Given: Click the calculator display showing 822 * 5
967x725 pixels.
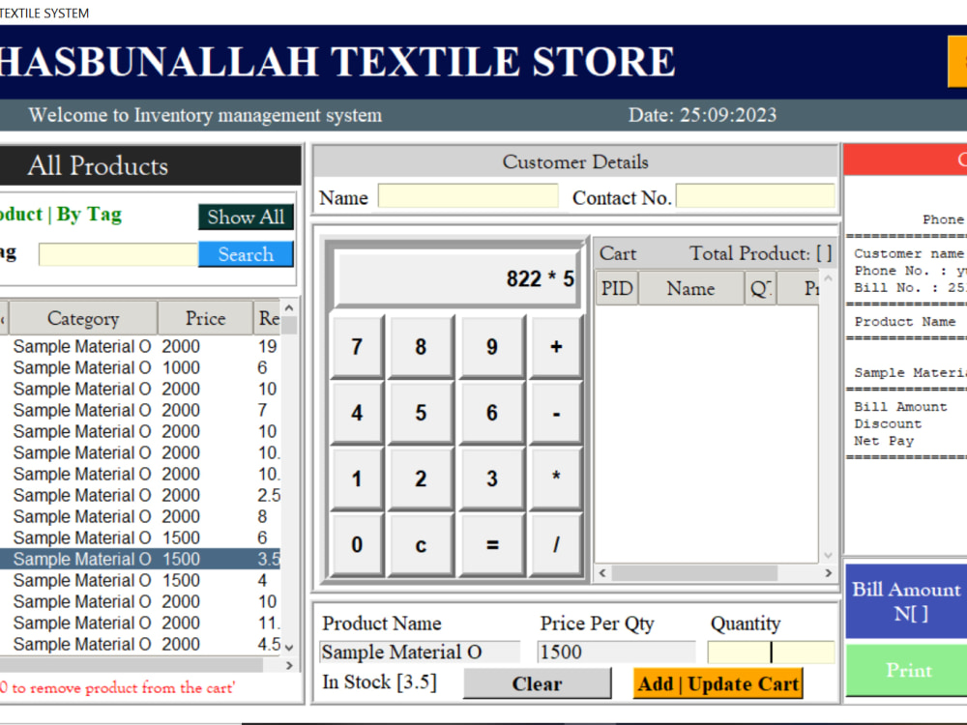Looking at the screenshot, I should [x=457, y=278].
